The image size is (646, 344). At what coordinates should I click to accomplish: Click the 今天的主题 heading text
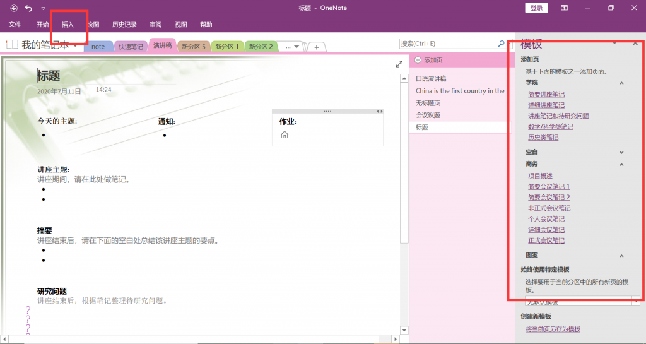pyautogui.click(x=57, y=121)
